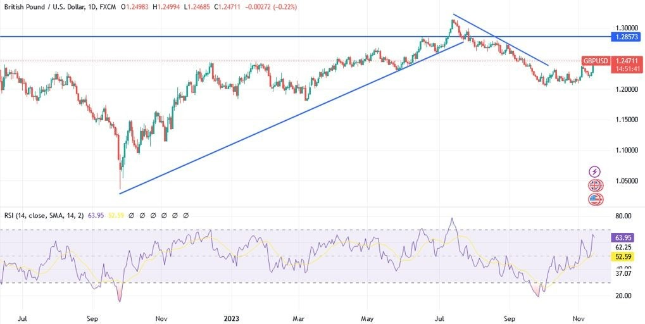Image resolution: width=645 pixels, height=324 pixels.
Task: Click the 1.15000 price axis label
Action: point(627,120)
